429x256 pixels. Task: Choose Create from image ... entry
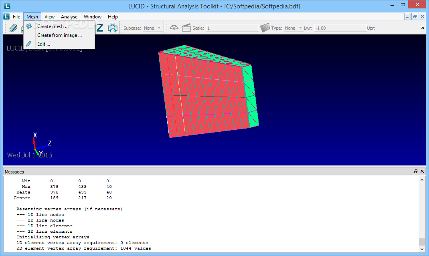click(x=59, y=35)
